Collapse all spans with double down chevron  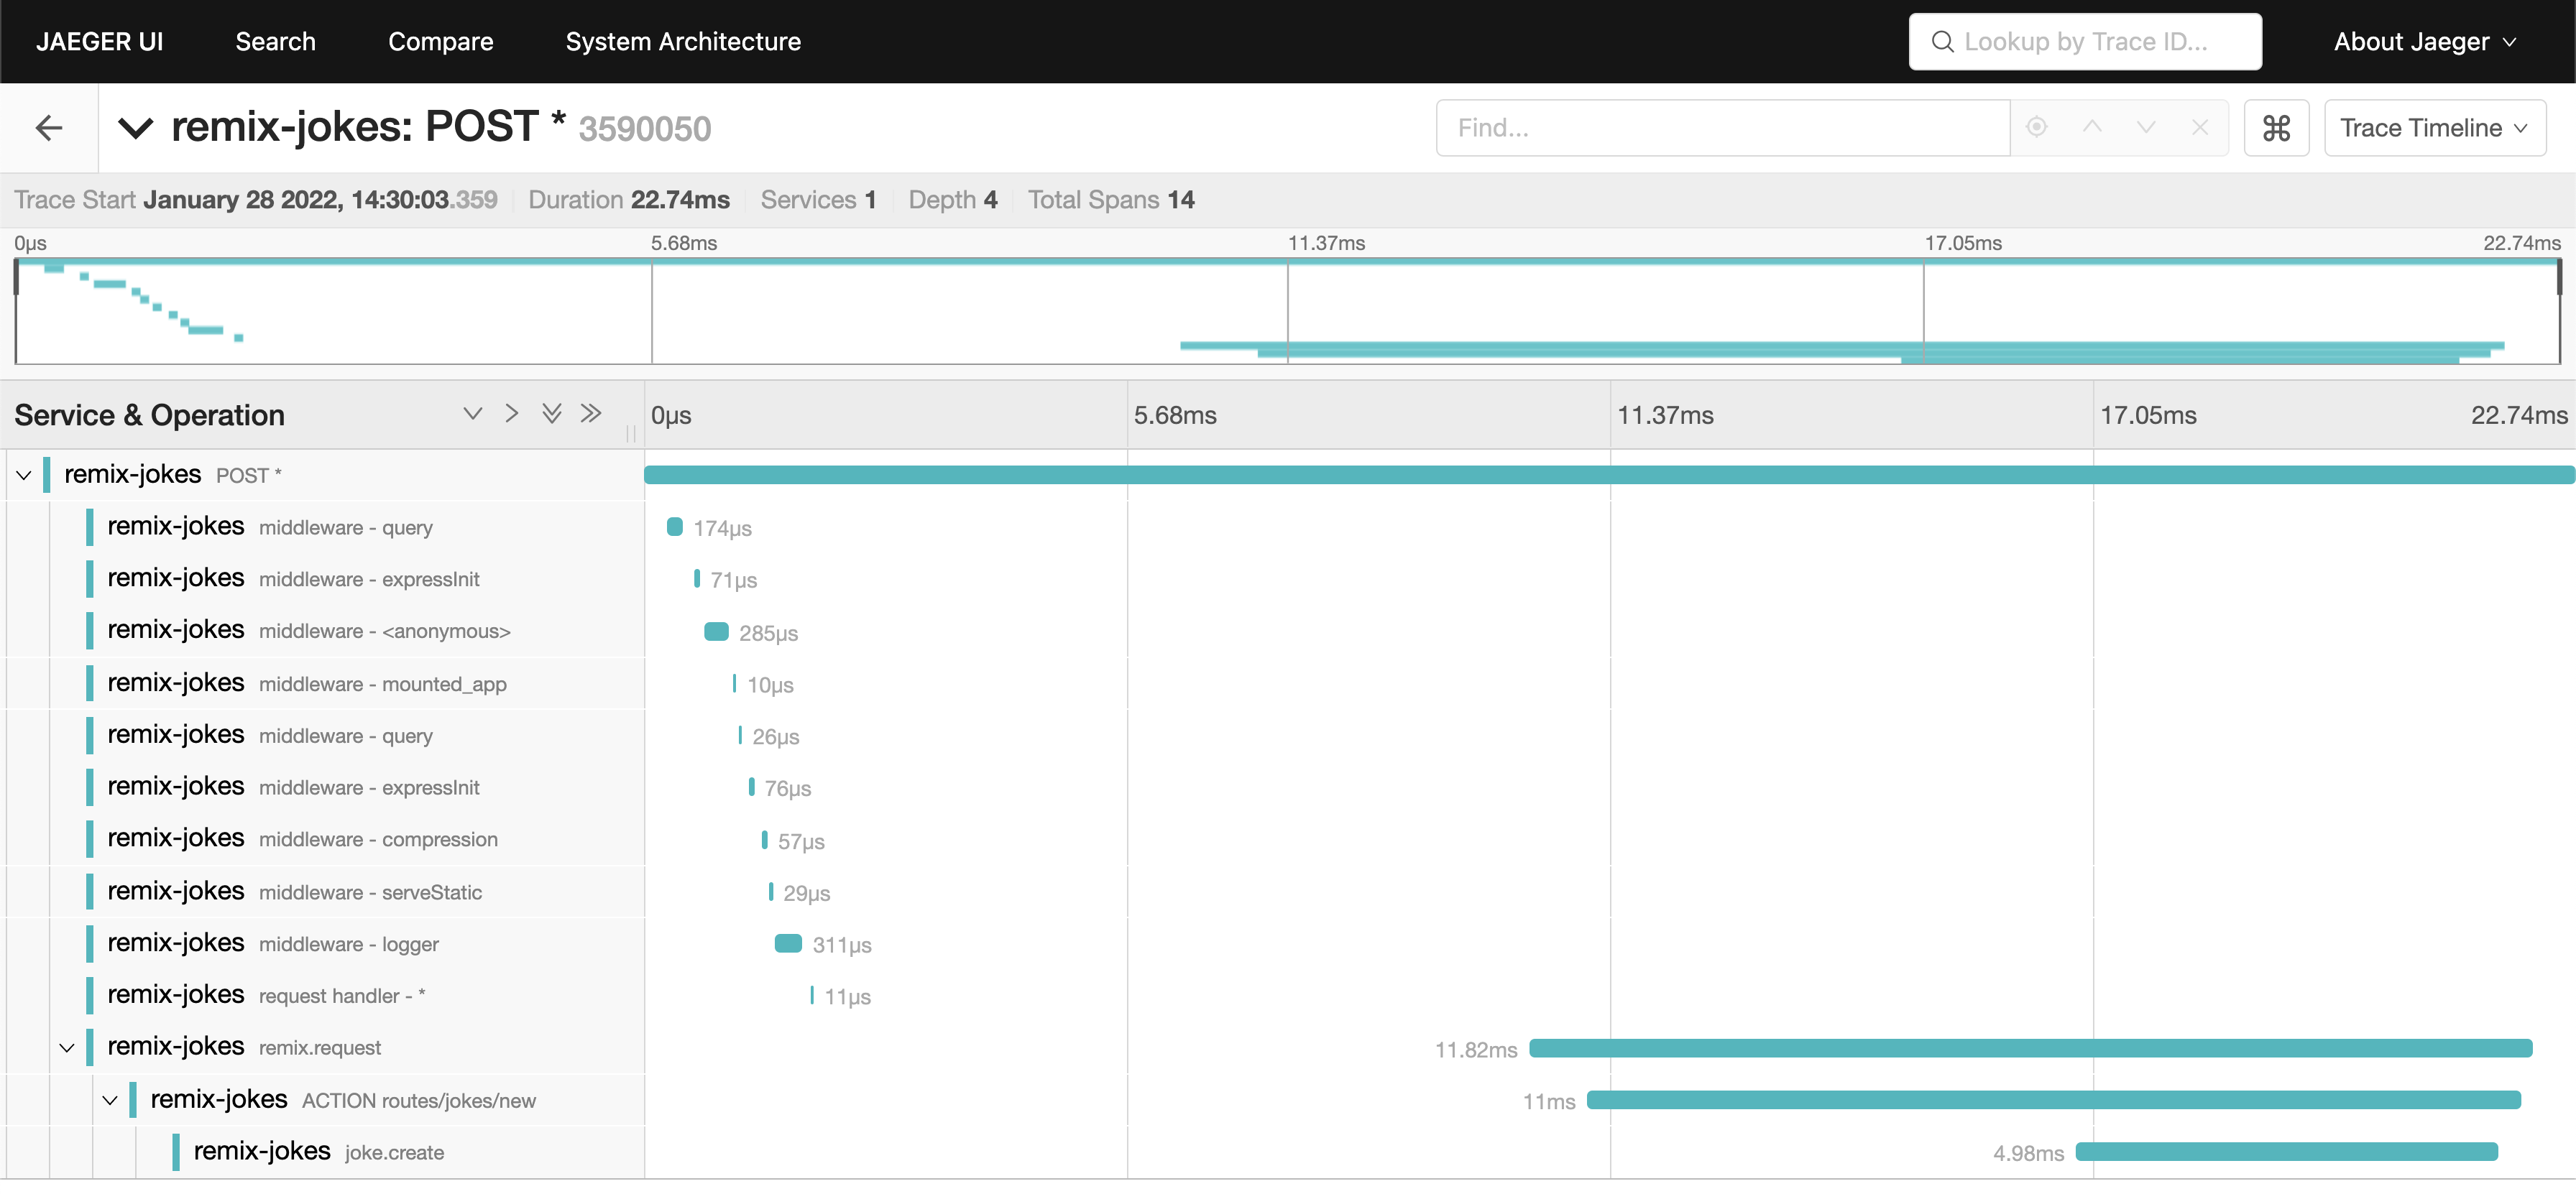(551, 414)
